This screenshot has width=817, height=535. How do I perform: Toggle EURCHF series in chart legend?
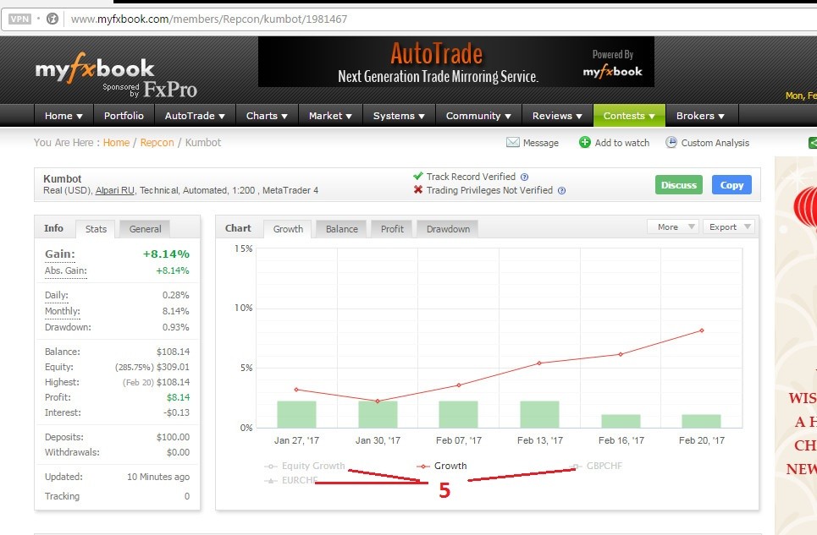click(x=292, y=480)
